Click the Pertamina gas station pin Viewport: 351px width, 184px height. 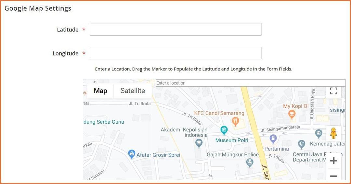pos(273,139)
